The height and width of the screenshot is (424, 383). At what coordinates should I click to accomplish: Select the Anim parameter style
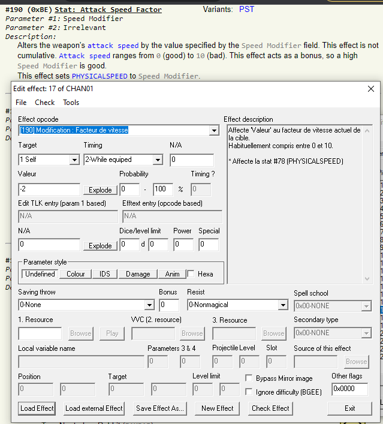(172, 274)
